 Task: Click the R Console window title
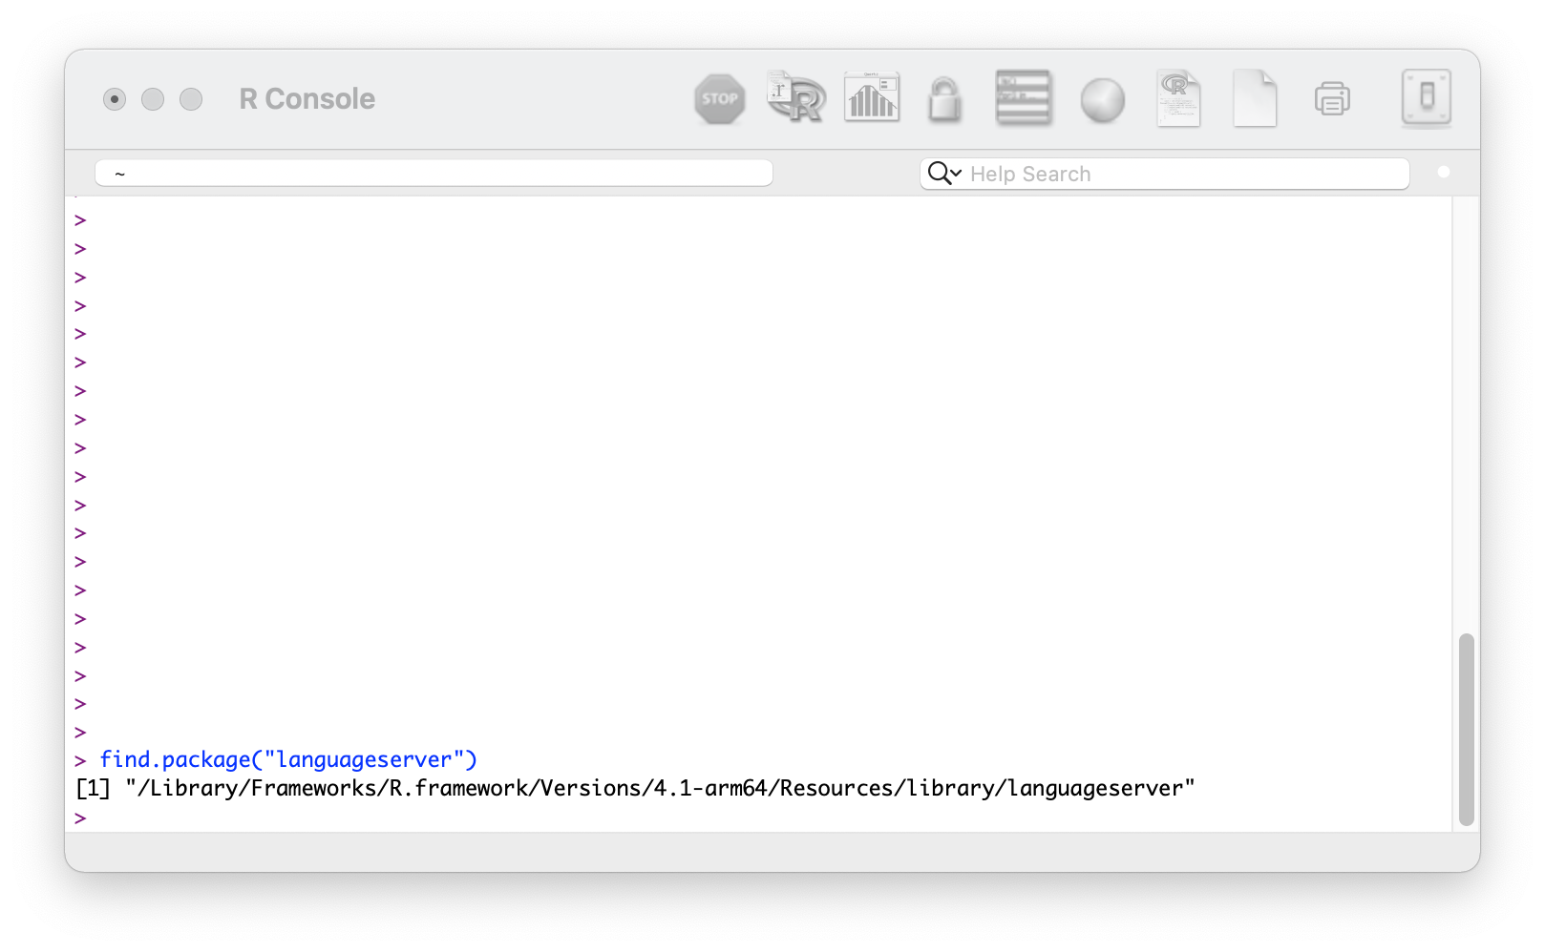tap(307, 98)
